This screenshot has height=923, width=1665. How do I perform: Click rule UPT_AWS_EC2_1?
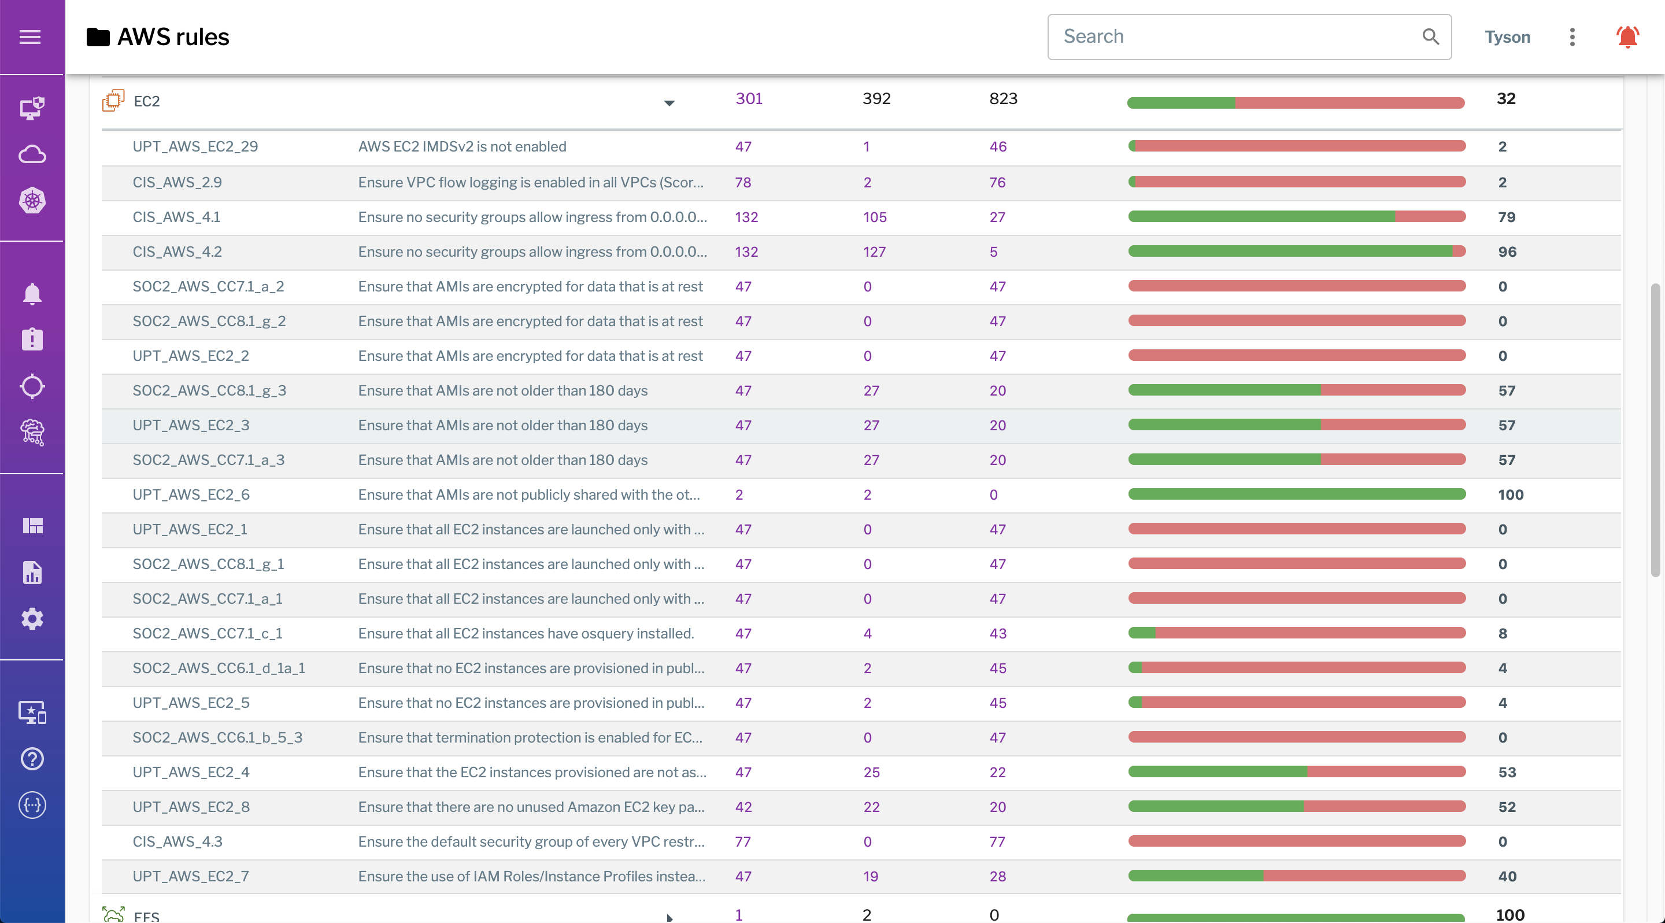click(x=190, y=529)
